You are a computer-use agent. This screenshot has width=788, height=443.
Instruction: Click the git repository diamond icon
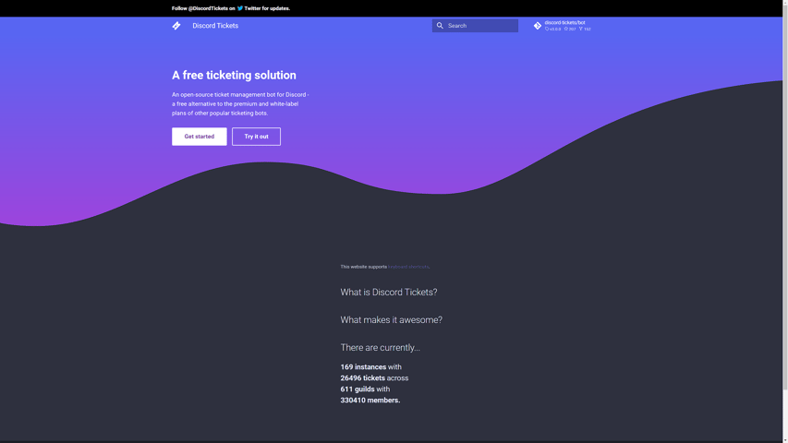coord(538,26)
